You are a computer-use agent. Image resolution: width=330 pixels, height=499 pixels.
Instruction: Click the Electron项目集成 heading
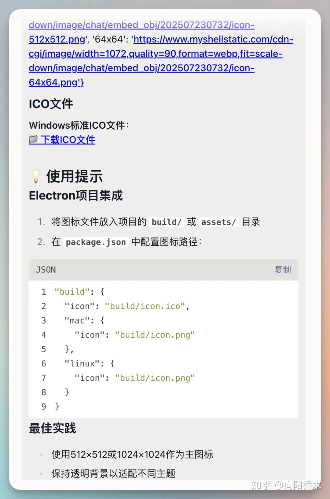coord(76,195)
